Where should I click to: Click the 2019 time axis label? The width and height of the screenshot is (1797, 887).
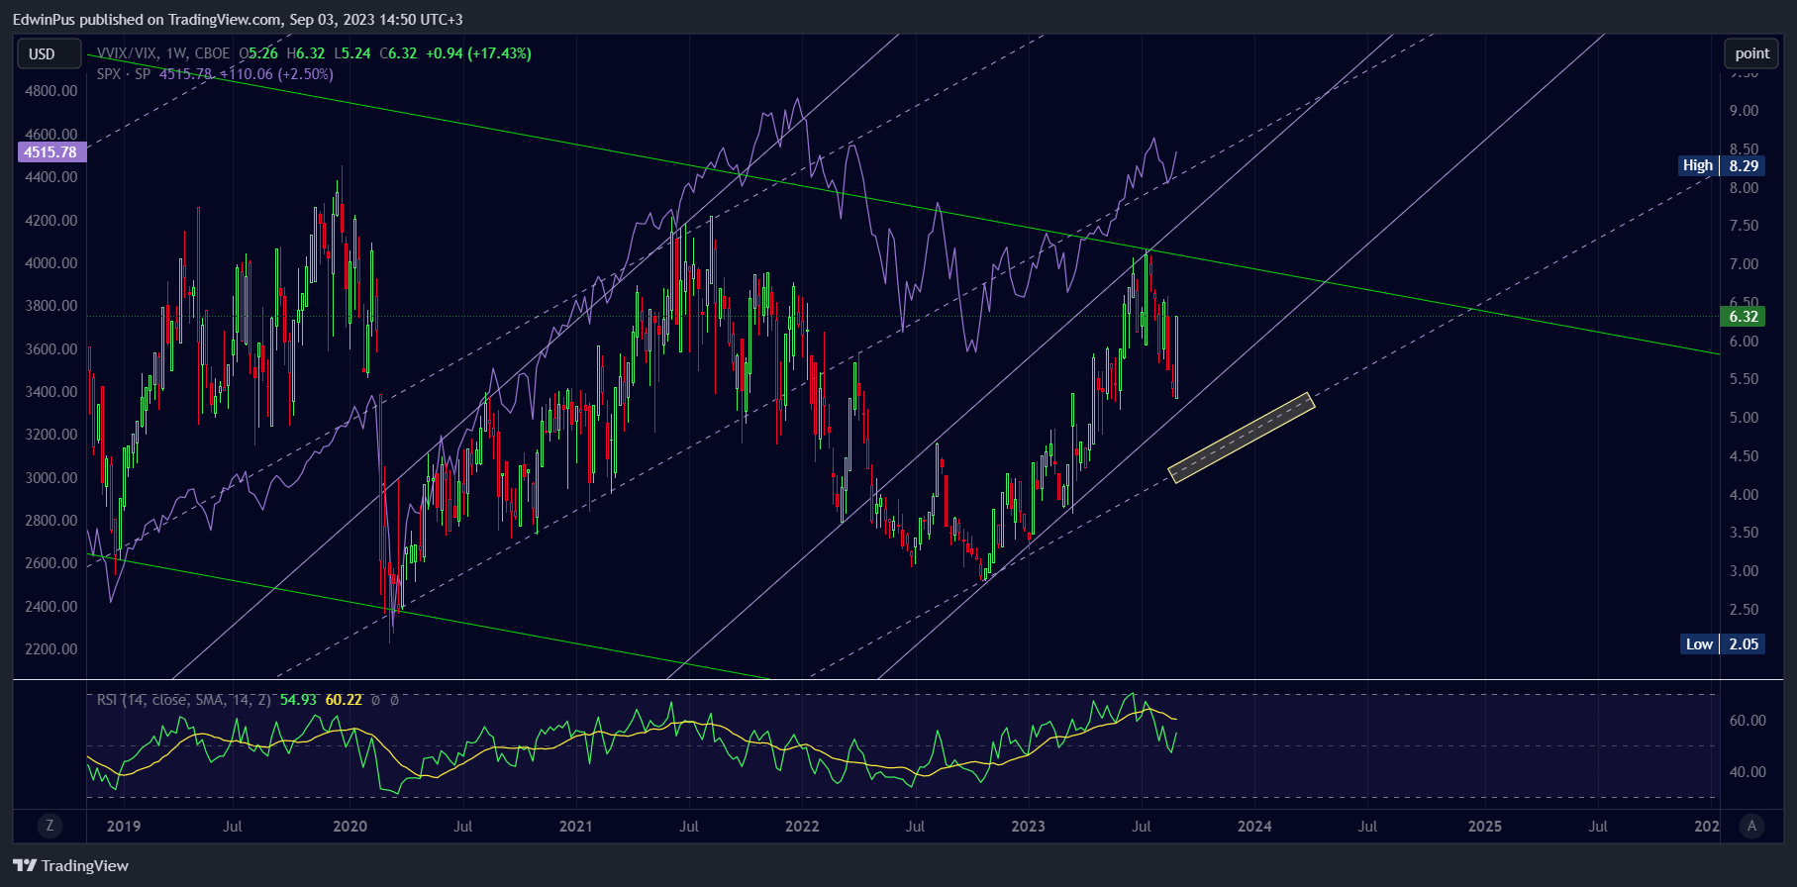coord(124,826)
